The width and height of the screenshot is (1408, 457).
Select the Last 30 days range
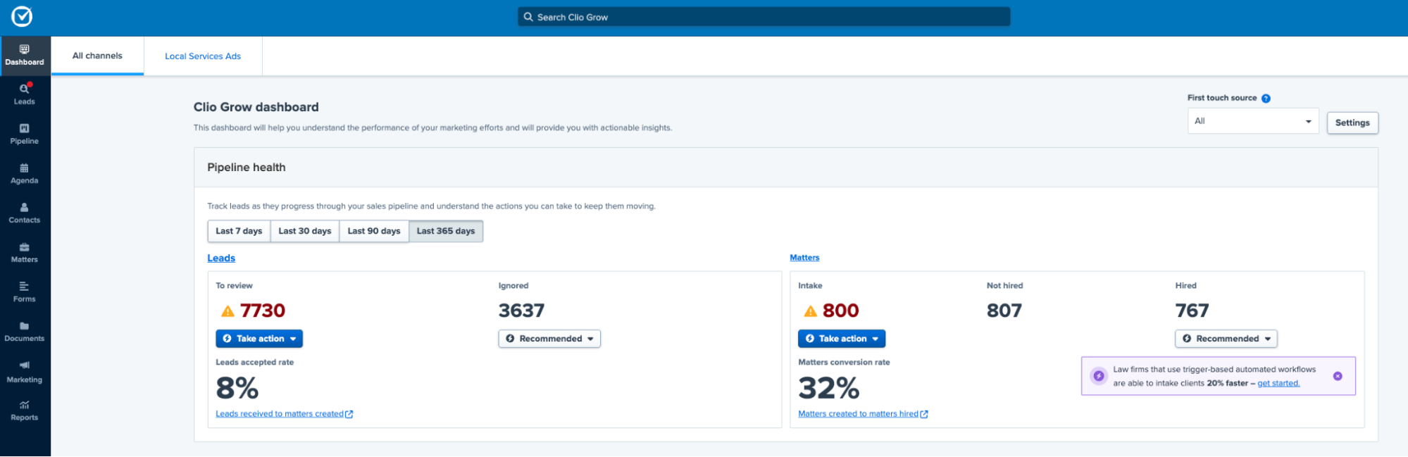[x=305, y=231]
